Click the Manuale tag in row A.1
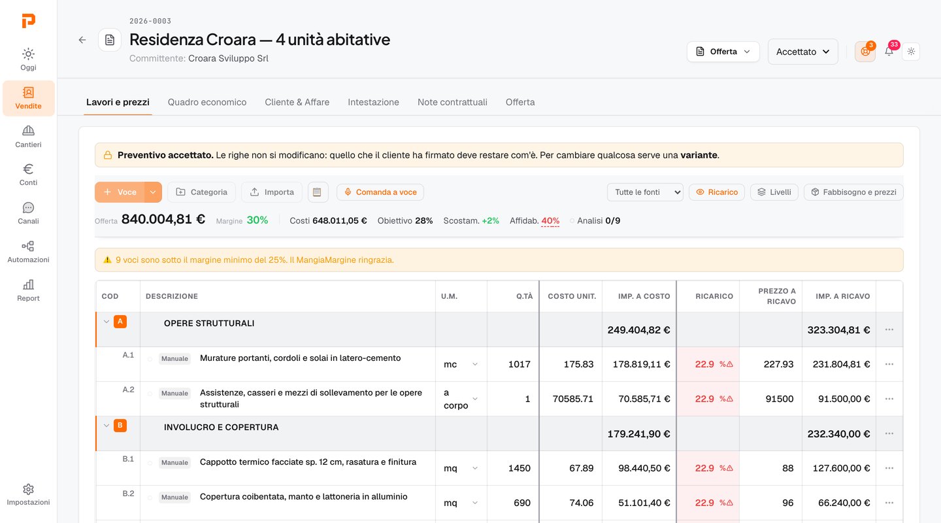The width and height of the screenshot is (941, 523). tap(174, 358)
